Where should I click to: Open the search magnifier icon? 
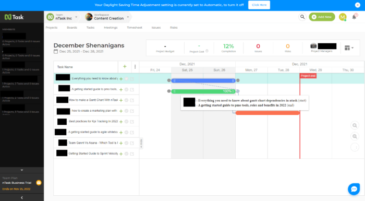pos(302,17)
